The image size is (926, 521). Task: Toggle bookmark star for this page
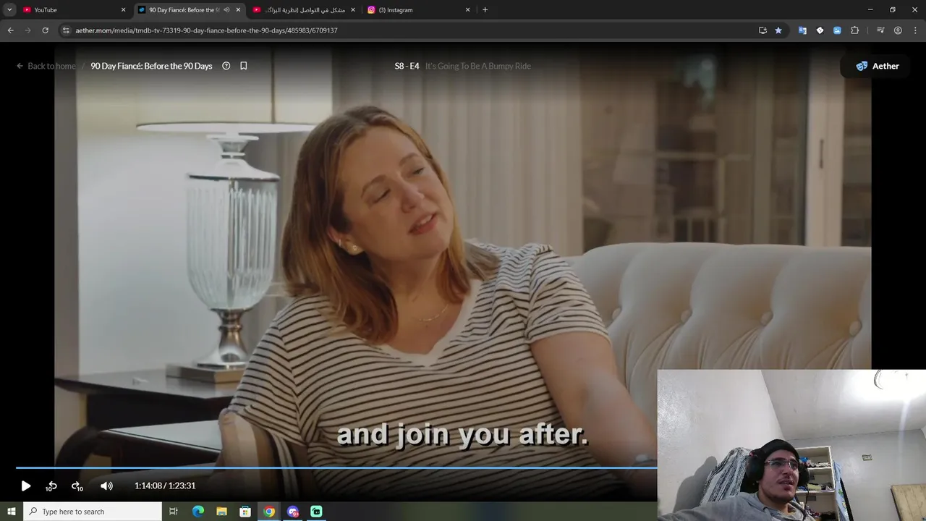(778, 30)
